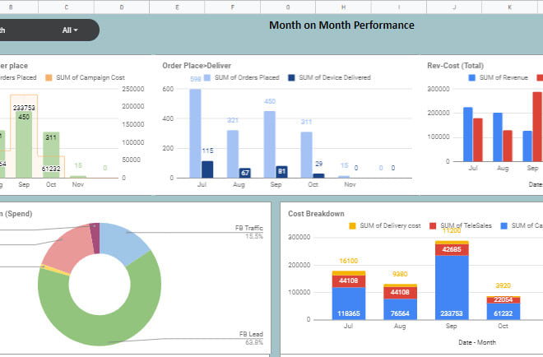Image resolution: width=543 pixels, height=357 pixels.
Task: Select the green Oct bar labeled 311
Action: (51, 155)
